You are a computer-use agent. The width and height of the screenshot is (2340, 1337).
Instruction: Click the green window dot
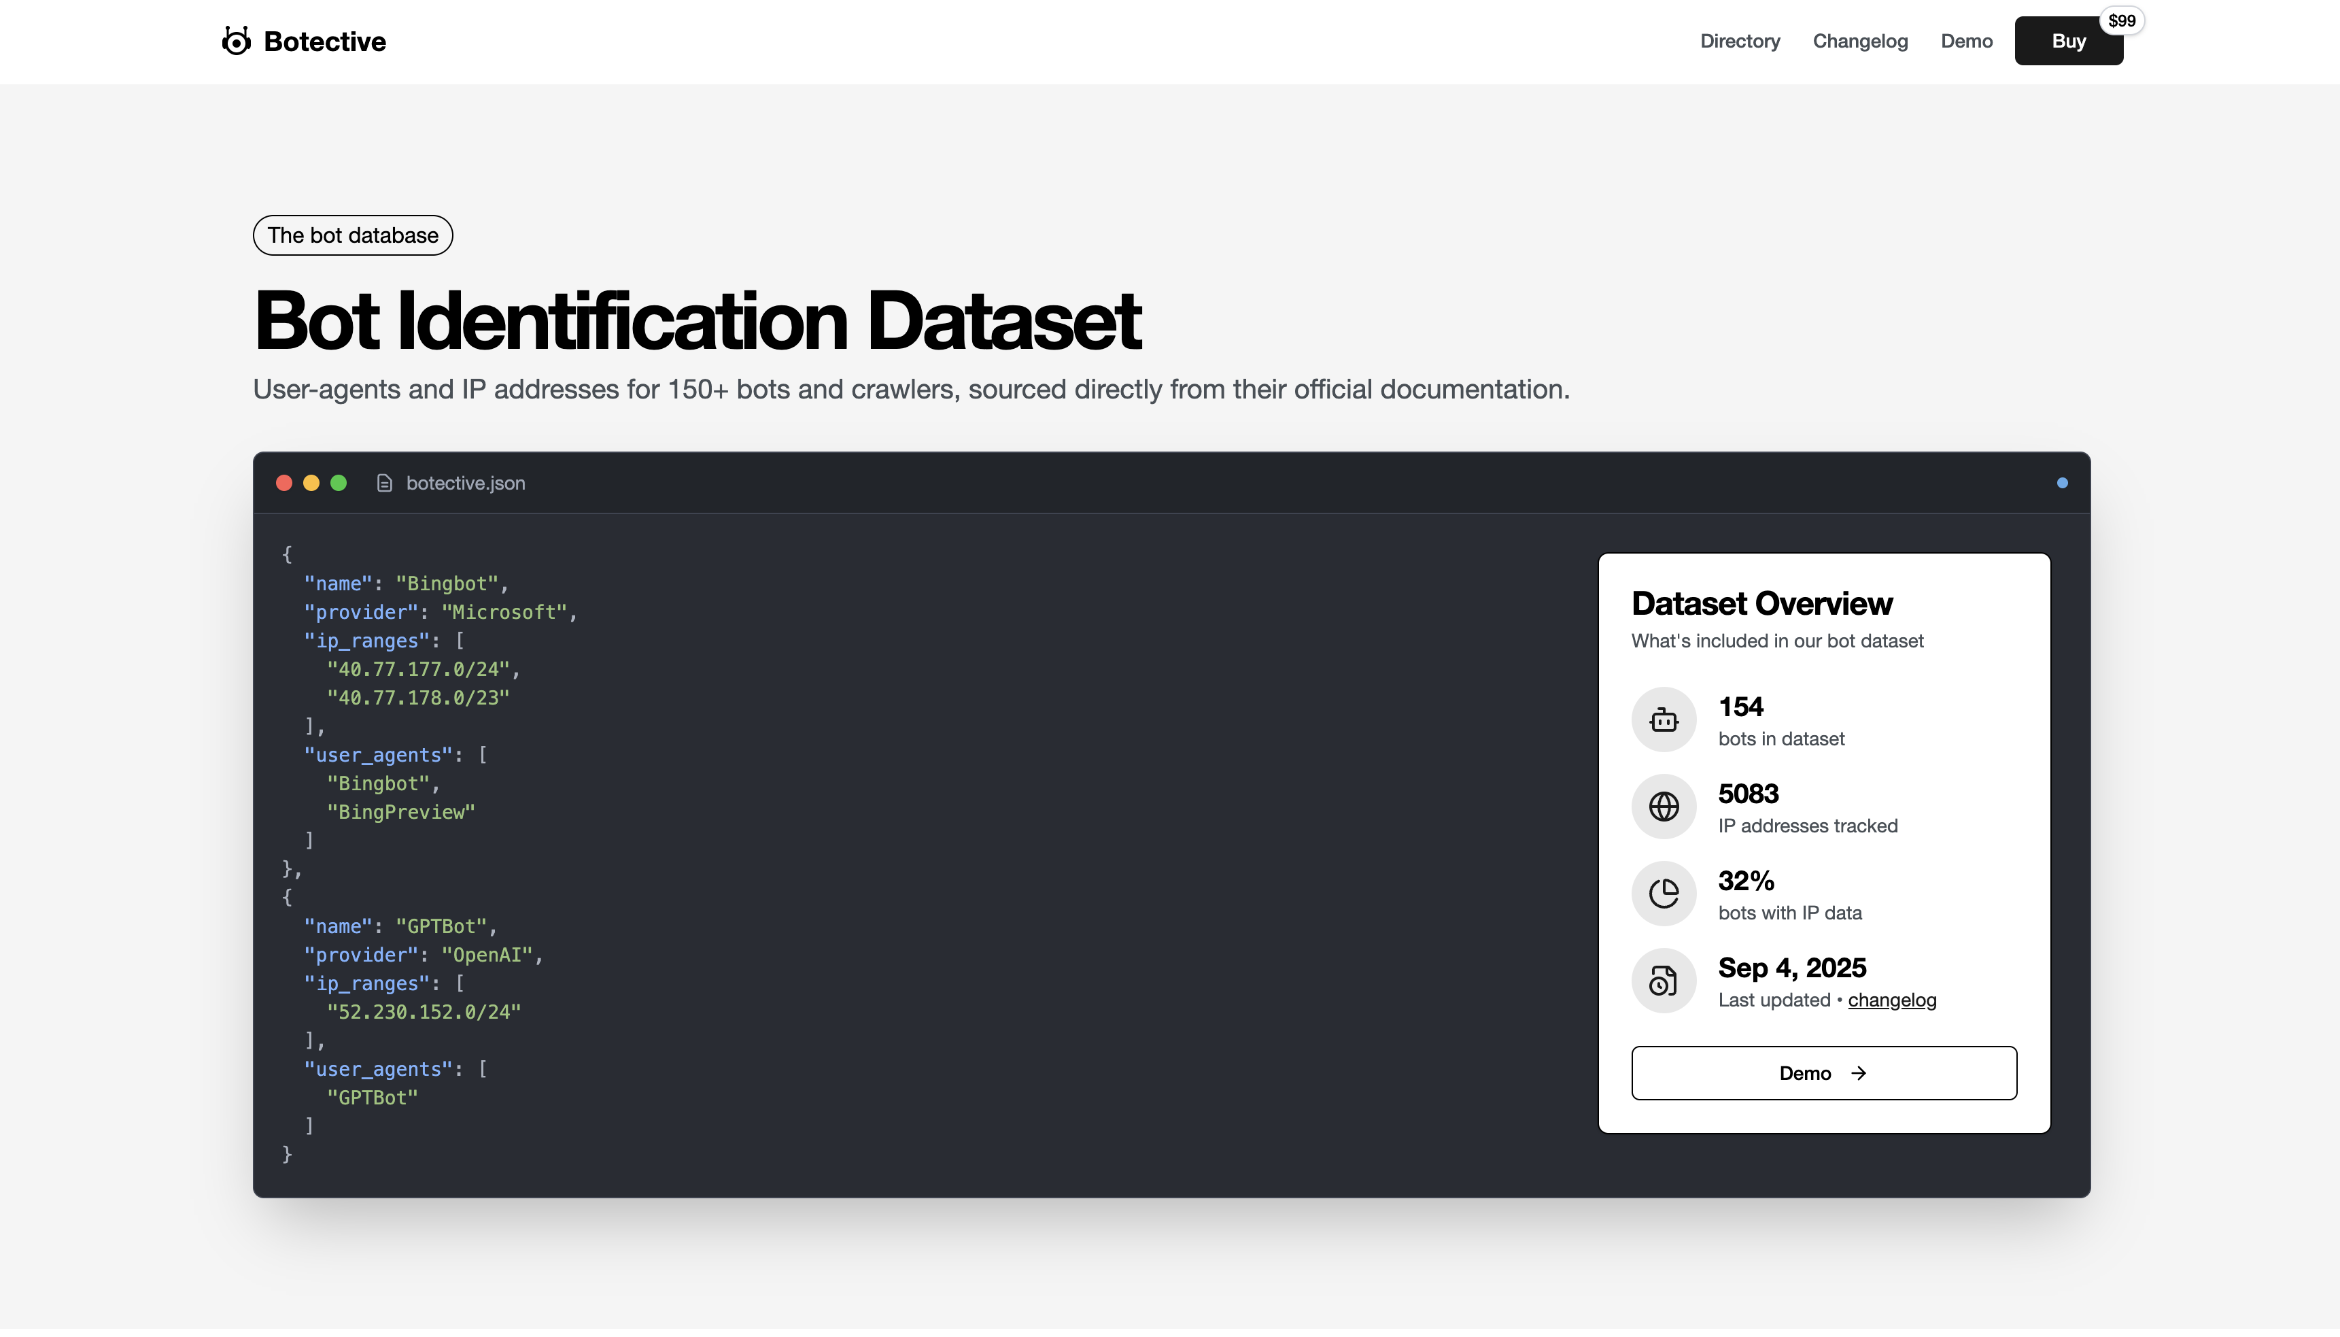tap(339, 483)
